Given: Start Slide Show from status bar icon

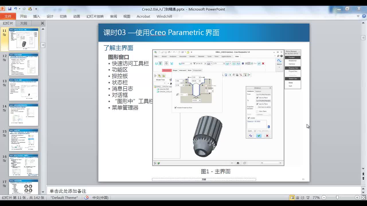Looking at the screenshot, I should [x=308, y=198].
